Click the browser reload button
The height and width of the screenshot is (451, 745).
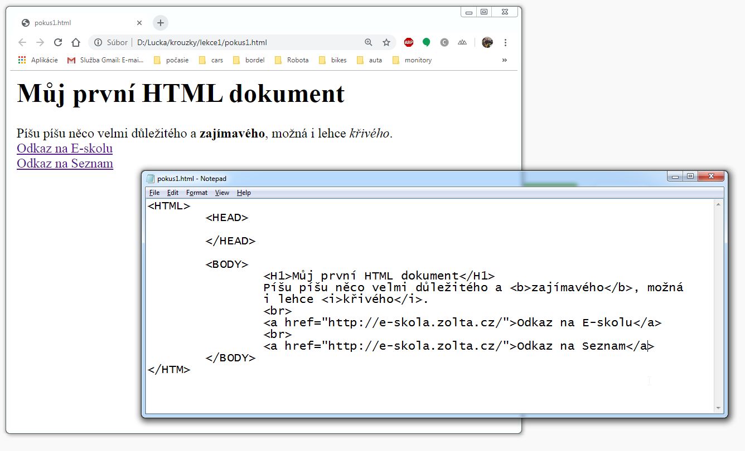tap(57, 42)
